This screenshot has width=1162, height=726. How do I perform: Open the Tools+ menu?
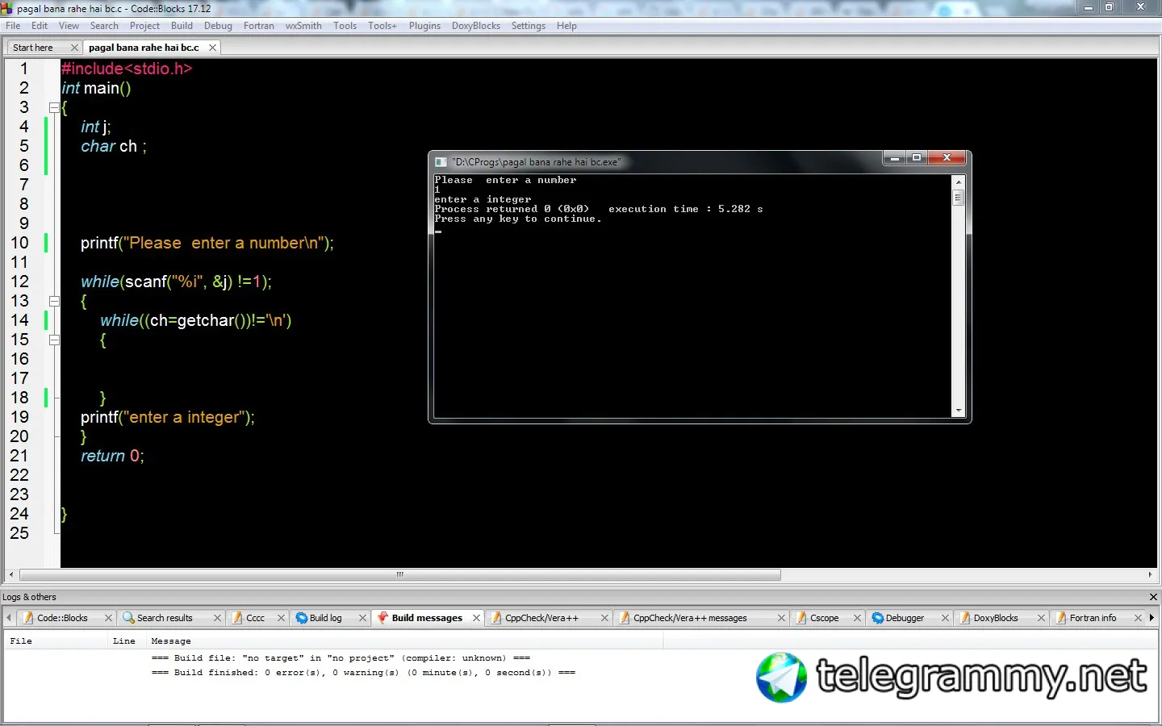[382, 26]
